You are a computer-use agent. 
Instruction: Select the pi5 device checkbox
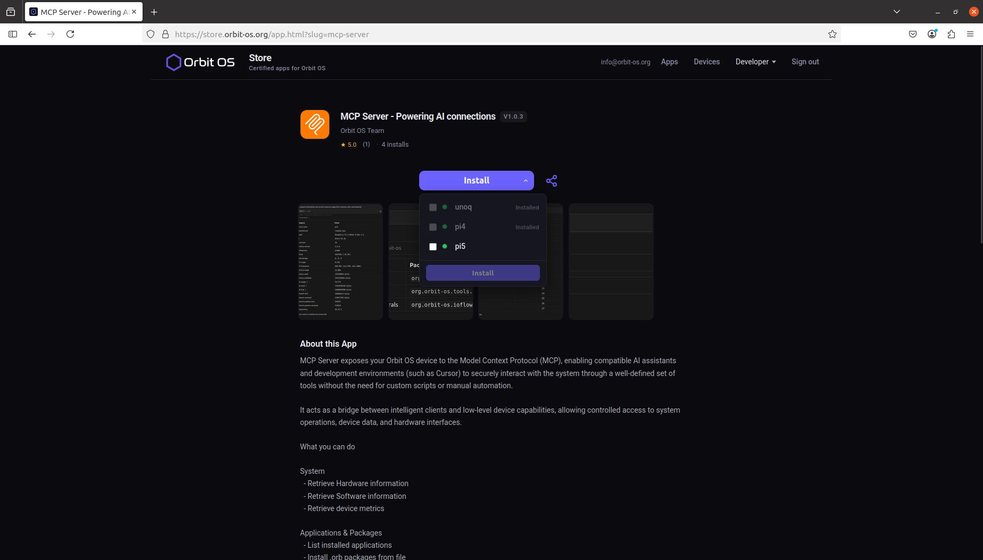coord(432,246)
